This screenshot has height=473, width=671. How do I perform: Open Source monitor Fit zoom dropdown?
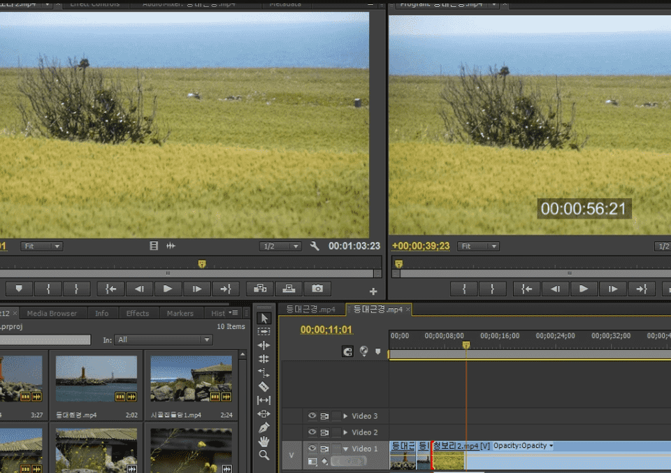click(41, 247)
